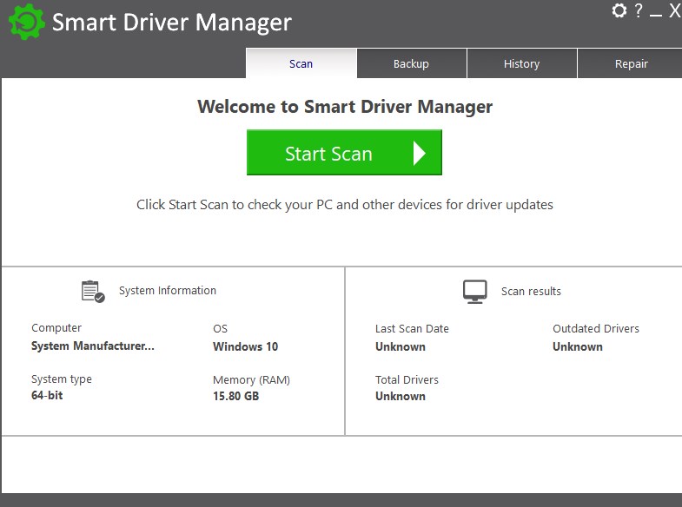Click the System Information clipboard icon

pyautogui.click(x=93, y=291)
